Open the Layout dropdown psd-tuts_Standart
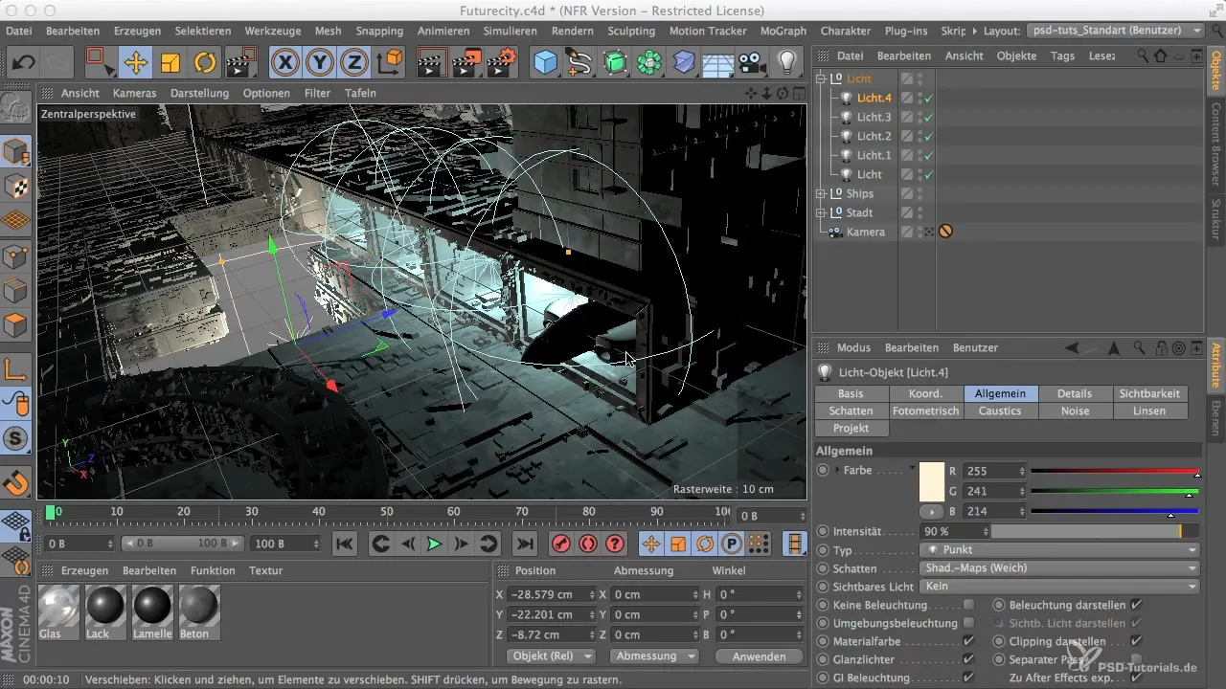 click(1115, 31)
